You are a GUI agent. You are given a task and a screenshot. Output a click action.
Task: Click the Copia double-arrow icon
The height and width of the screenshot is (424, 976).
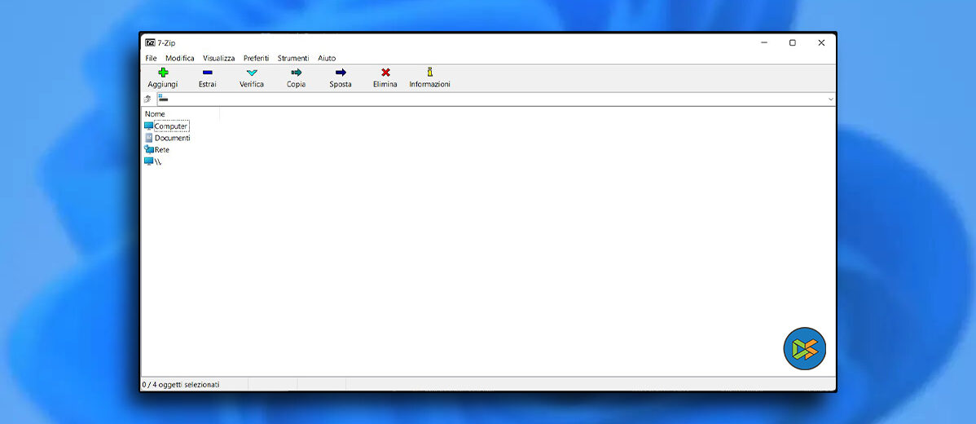[x=297, y=73]
